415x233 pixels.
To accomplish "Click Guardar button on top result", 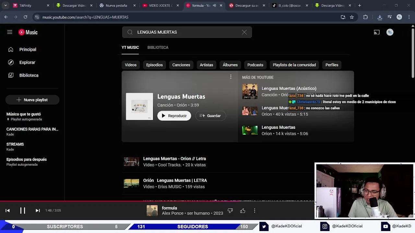I will click(x=210, y=116).
